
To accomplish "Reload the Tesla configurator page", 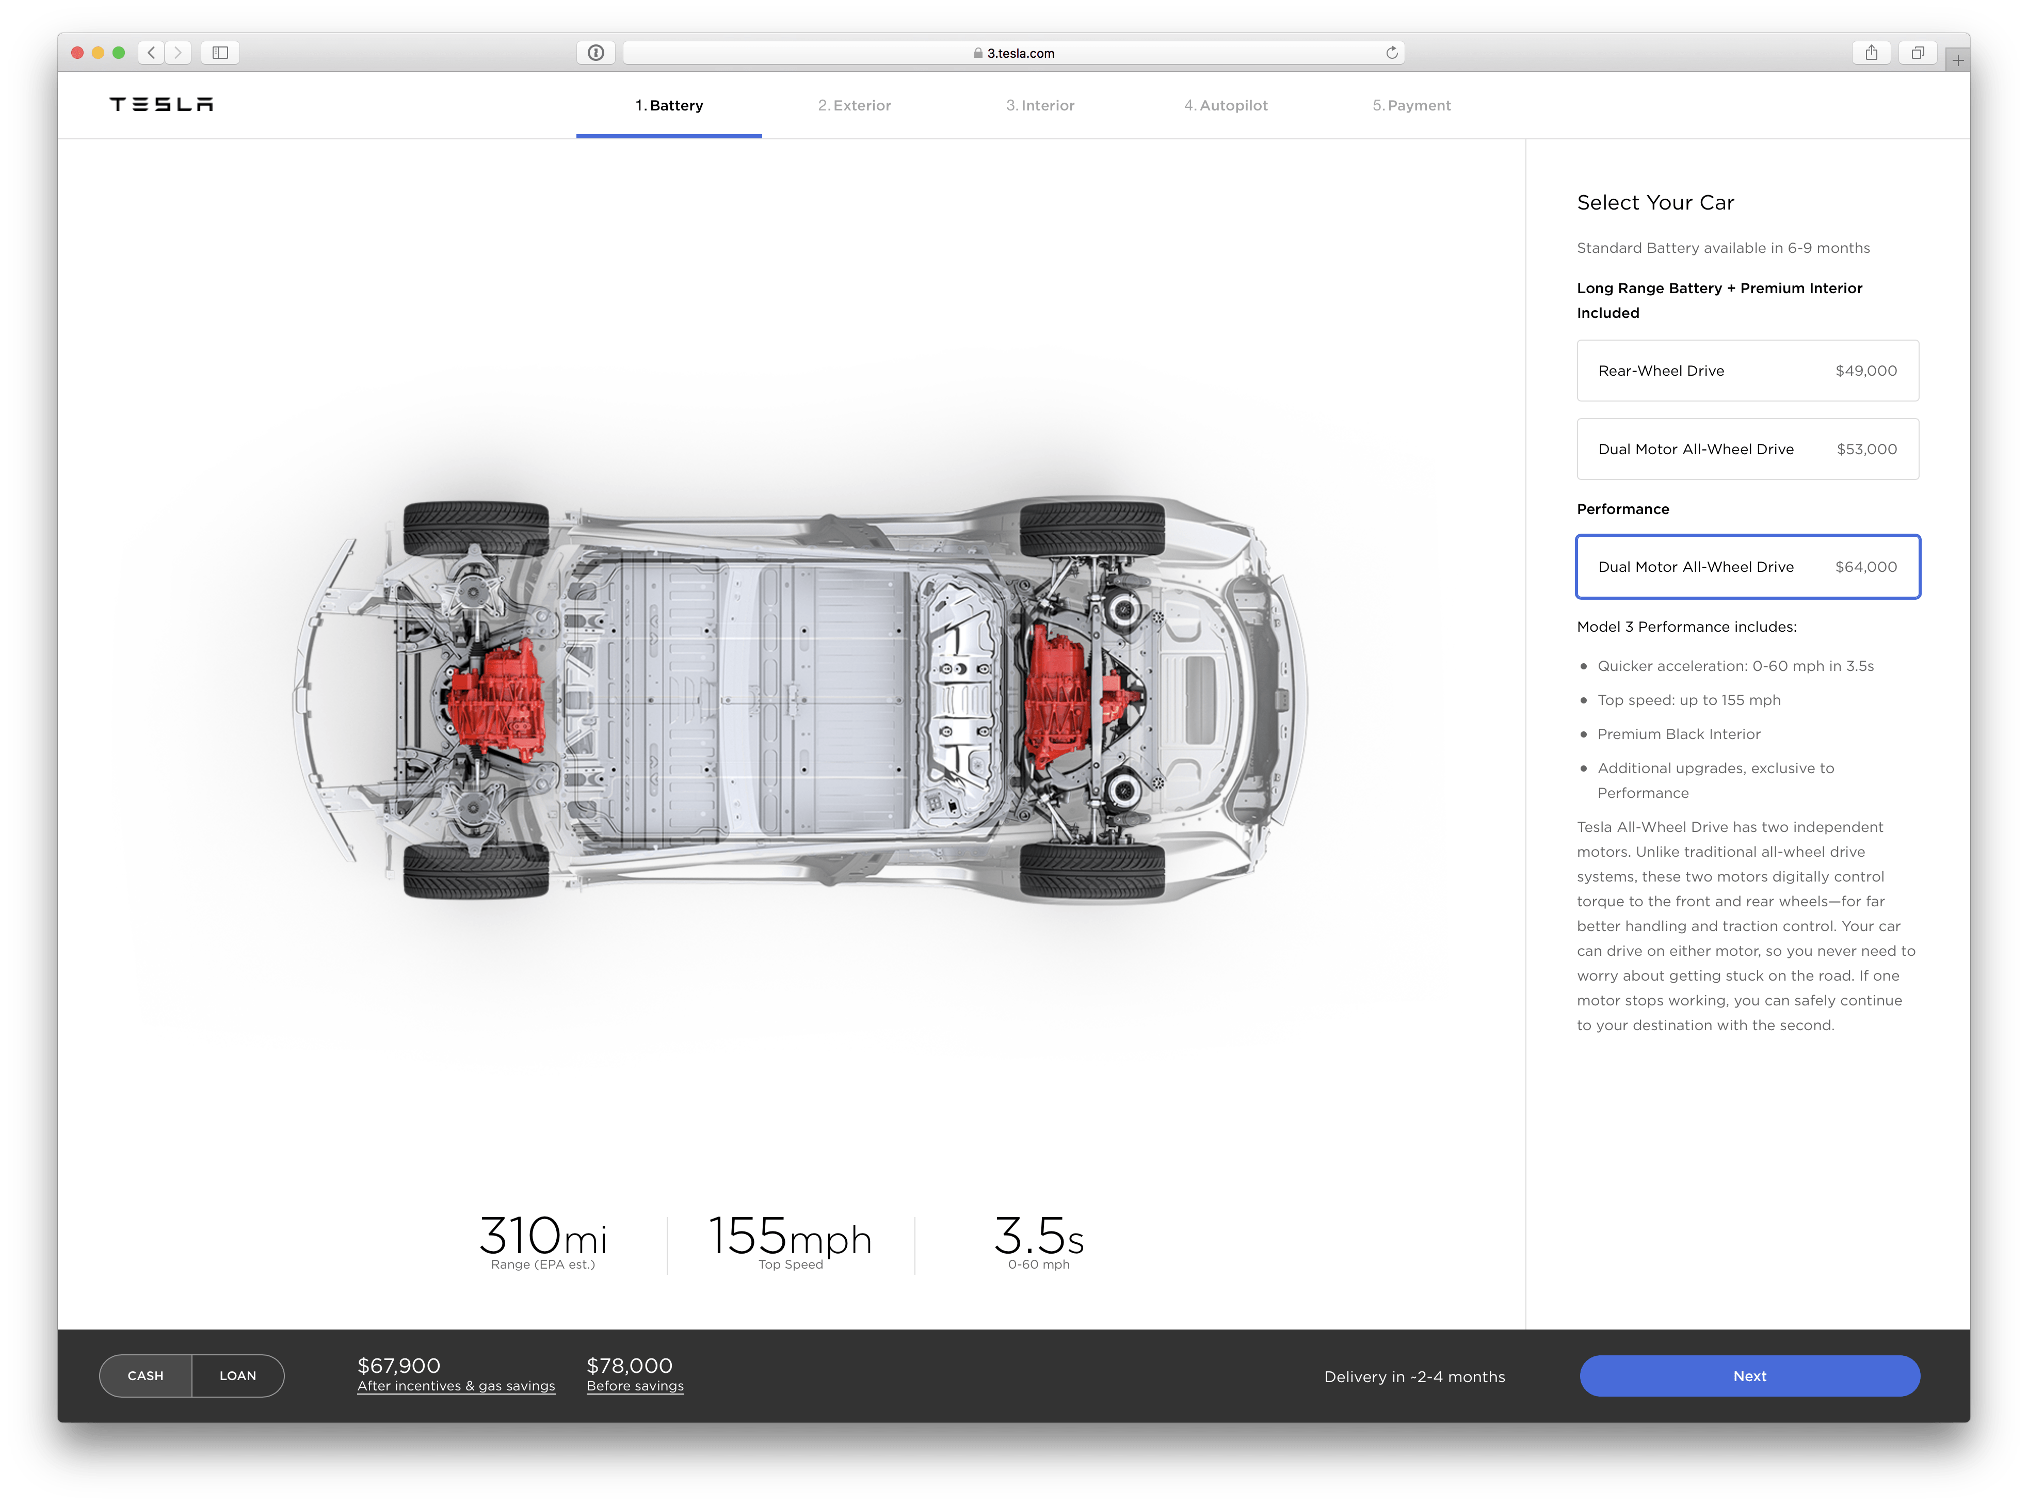I will click(x=1391, y=53).
